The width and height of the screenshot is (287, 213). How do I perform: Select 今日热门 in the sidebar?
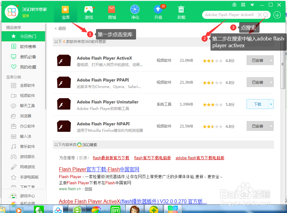point(23,36)
